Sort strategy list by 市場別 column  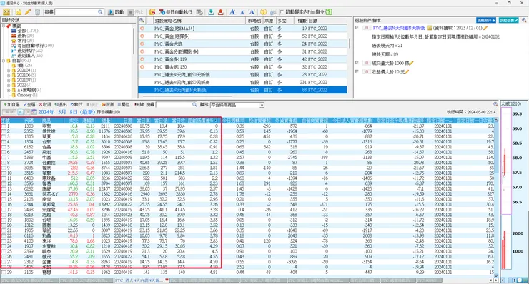click(254, 21)
